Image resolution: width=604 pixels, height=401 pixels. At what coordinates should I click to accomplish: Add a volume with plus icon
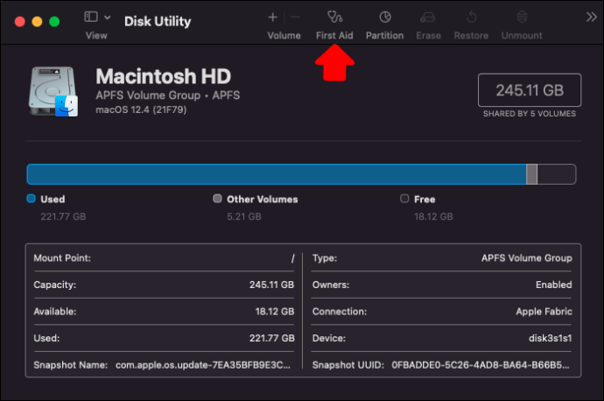pyautogui.click(x=272, y=17)
